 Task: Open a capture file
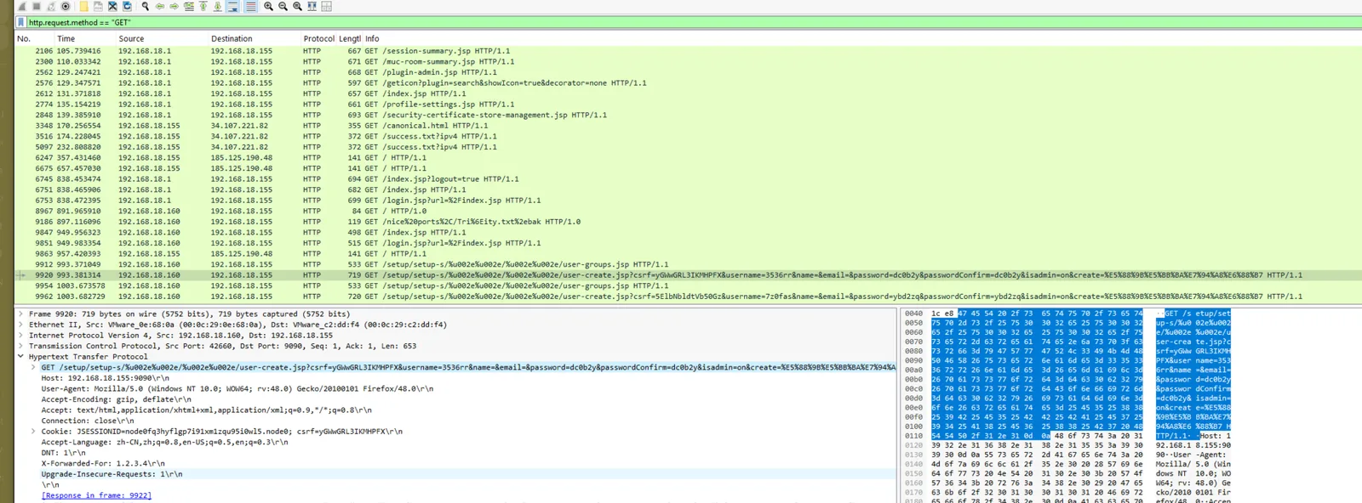coord(83,6)
